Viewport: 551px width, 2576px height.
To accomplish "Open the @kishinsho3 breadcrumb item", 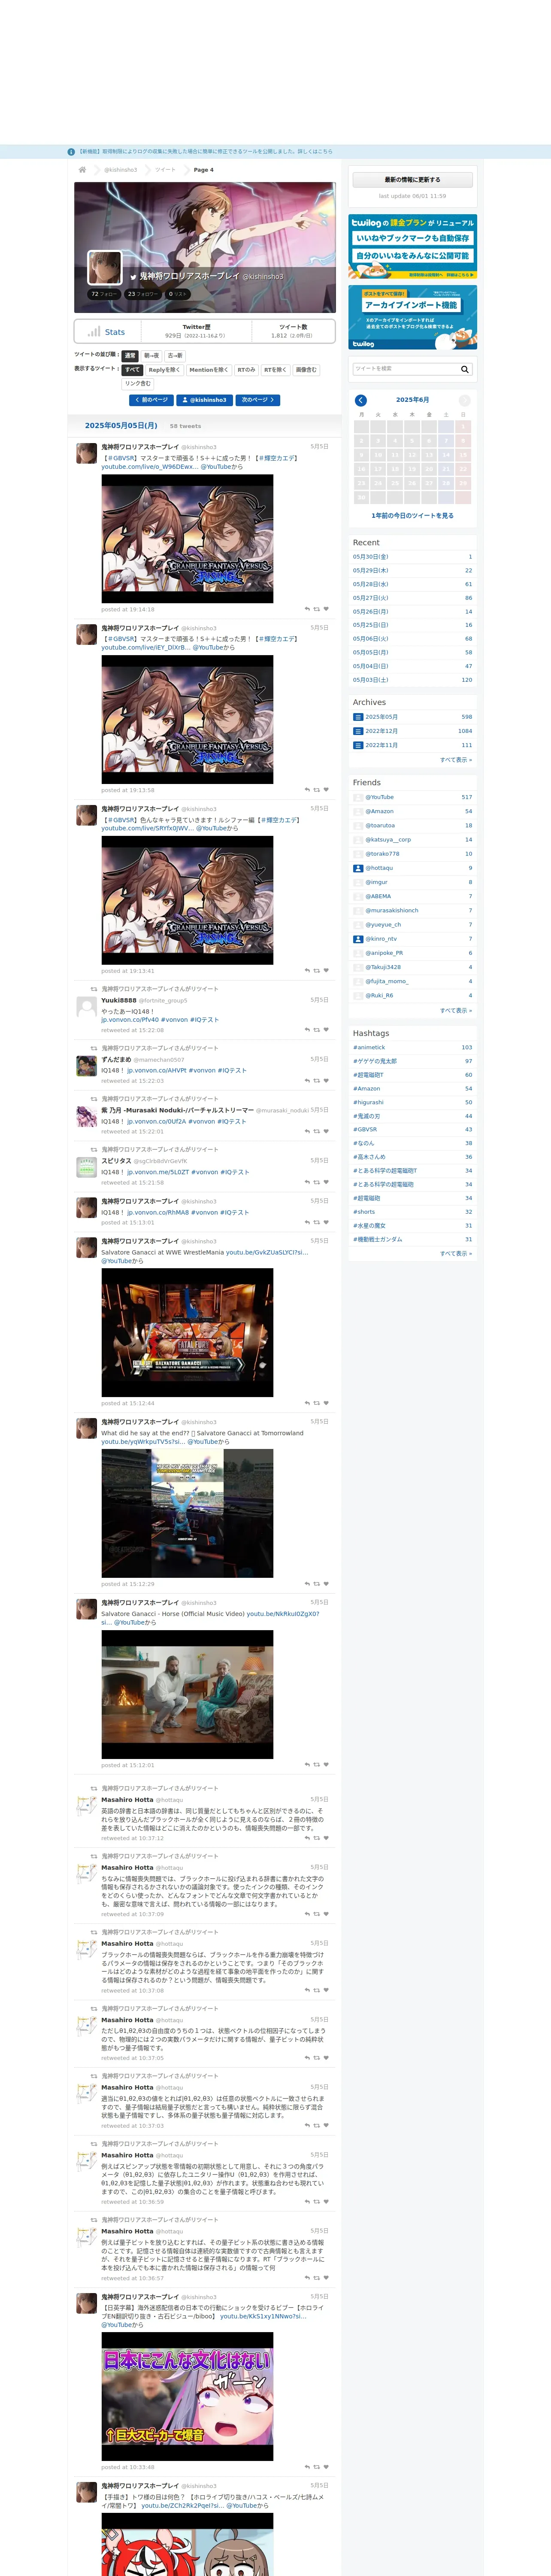I will 121,170.
